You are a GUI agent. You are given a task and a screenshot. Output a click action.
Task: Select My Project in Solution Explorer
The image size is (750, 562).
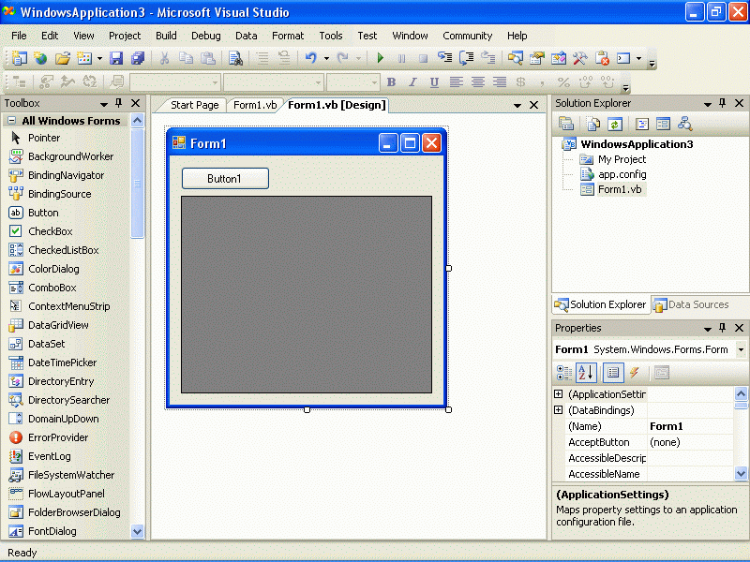click(622, 159)
